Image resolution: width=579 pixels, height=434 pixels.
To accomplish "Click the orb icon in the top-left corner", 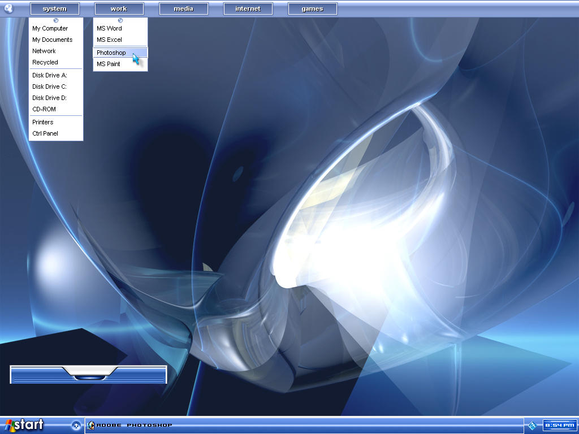I will (x=8, y=8).
